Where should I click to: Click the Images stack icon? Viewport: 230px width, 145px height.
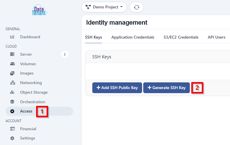[x=12, y=73]
